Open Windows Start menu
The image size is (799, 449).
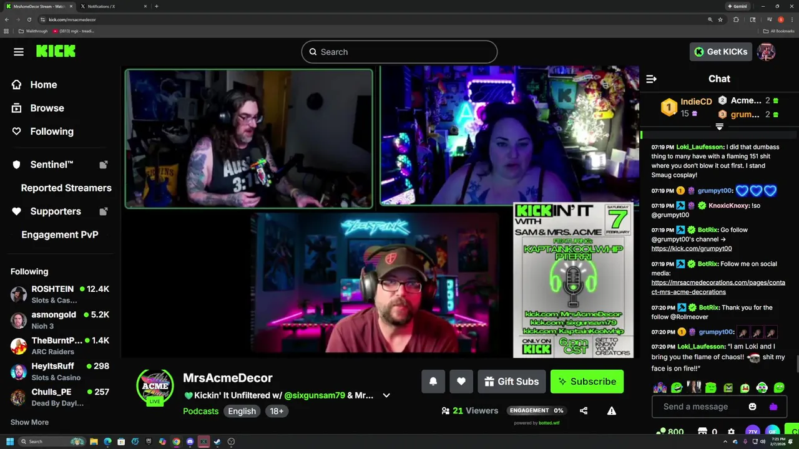pos(10,442)
